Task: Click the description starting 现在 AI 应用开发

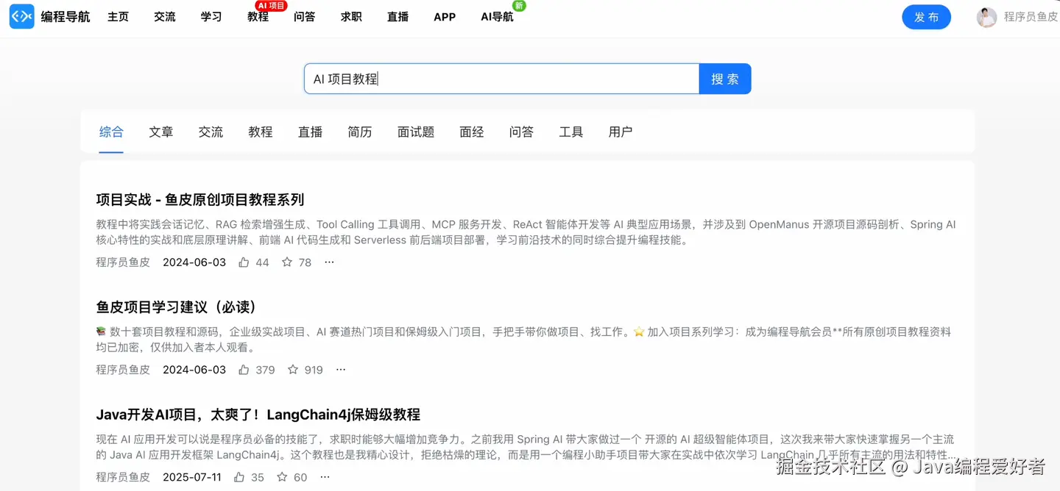Action: tap(526, 447)
